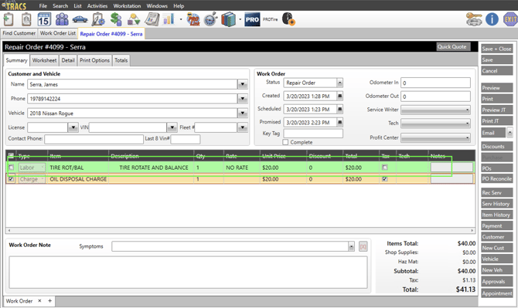Toggle the header select-all checkbox
This screenshot has height=308, width=518.
pos(11,156)
